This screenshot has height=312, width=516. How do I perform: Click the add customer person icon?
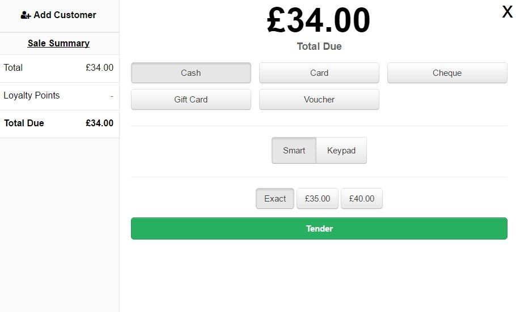click(x=26, y=15)
